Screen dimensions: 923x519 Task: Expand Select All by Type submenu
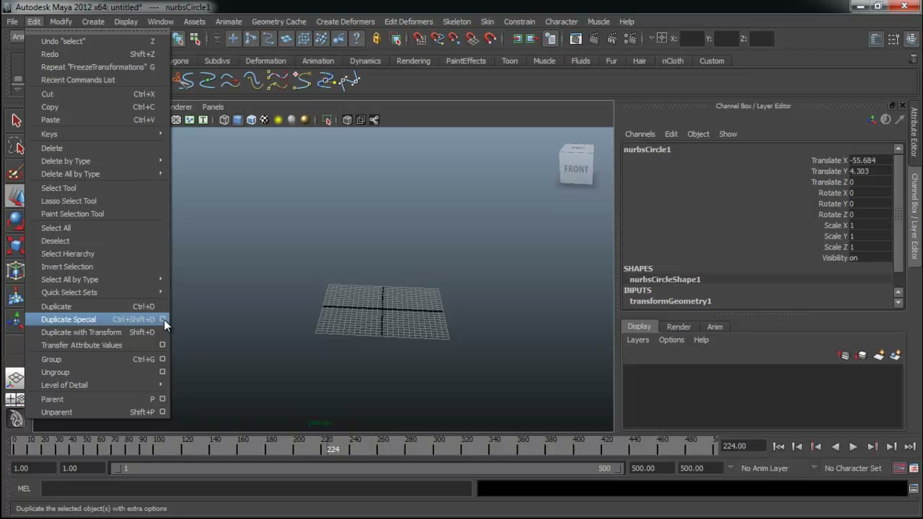tap(161, 280)
